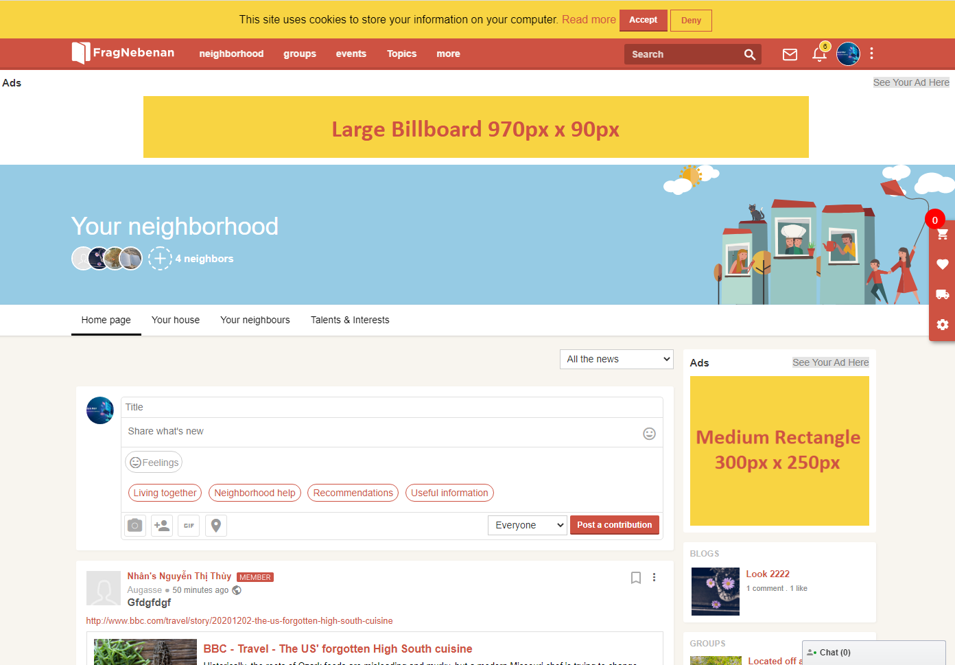This screenshot has height=665, width=955.
Task: Add location with the map pin icon
Action: tap(216, 526)
